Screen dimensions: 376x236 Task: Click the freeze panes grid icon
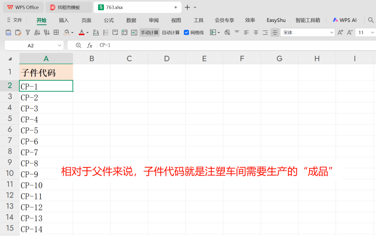tap(213, 32)
